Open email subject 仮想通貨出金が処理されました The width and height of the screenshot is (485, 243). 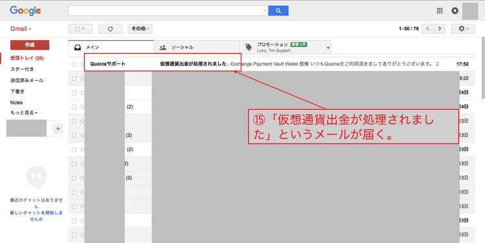tap(193, 64)
